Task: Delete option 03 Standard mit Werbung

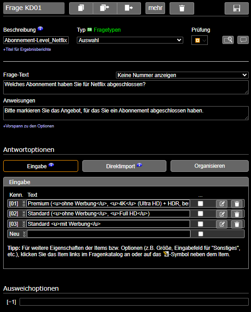Action: tap(236, 224)
